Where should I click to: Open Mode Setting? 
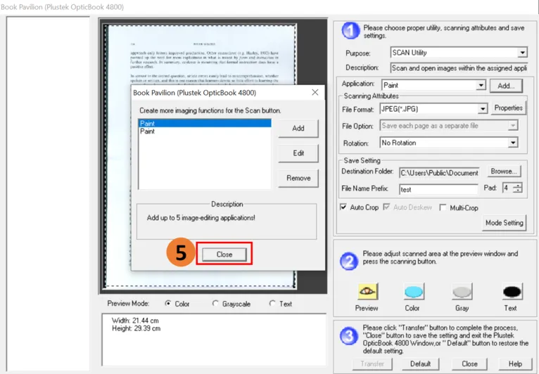(505, 223)
